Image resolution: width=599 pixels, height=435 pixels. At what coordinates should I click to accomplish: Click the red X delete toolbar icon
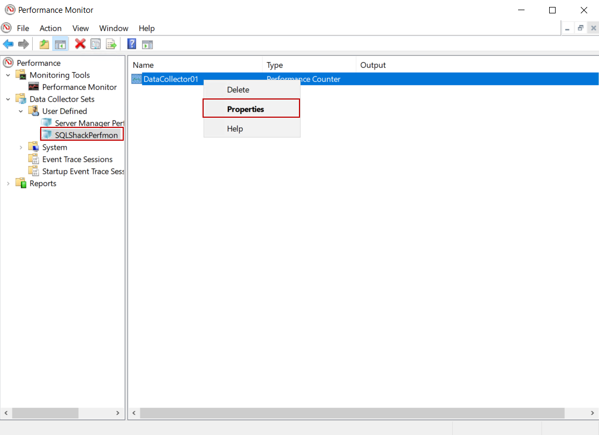(80, 44)
